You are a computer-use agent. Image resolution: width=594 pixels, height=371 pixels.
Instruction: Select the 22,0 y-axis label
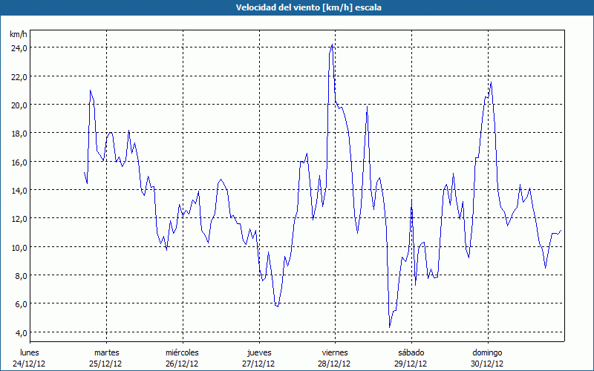coord(19,76)
